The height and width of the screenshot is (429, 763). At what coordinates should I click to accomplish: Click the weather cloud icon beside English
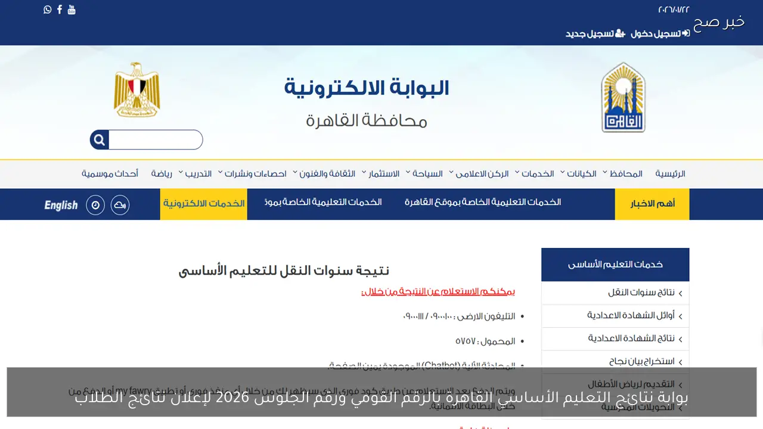click(120, 204)
